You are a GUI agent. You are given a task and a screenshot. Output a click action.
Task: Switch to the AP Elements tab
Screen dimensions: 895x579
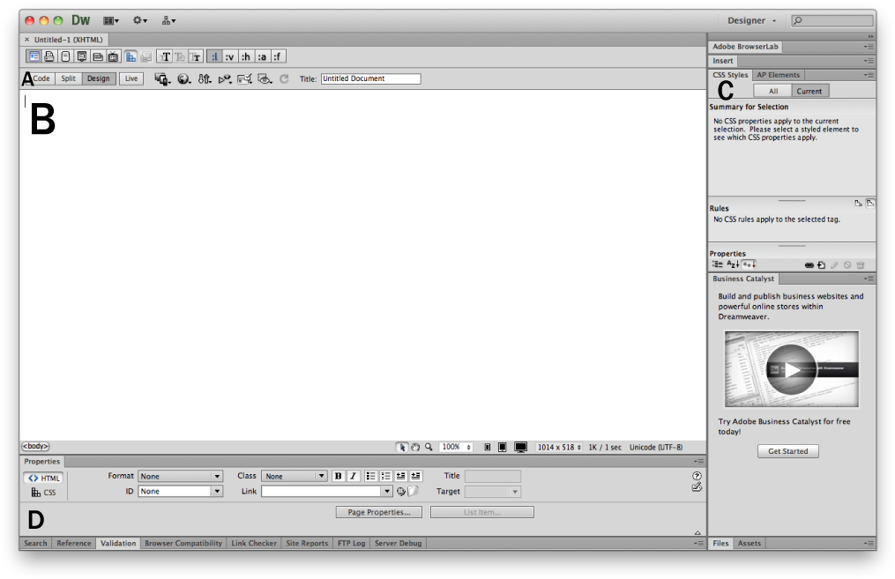(x=778, y=75)
